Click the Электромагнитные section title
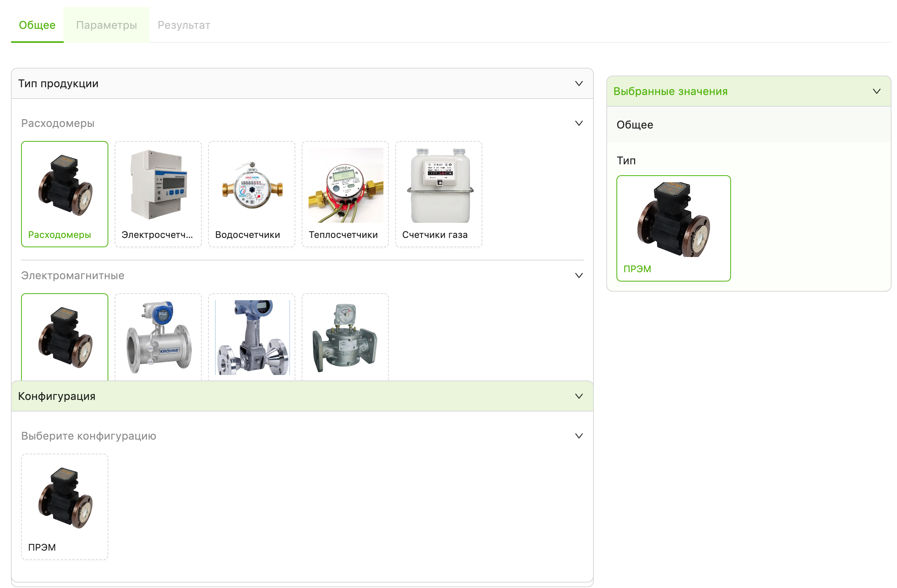897x588 pixels. (73, 276)
